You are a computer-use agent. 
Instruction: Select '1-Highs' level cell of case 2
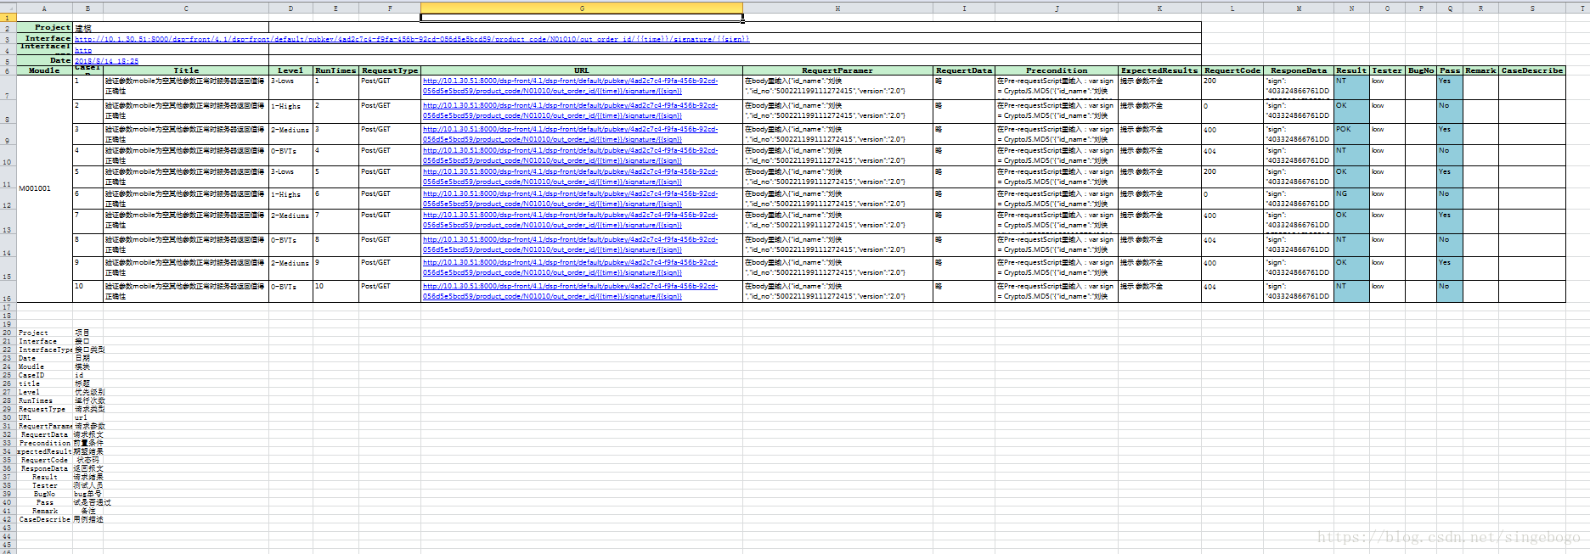pyautogui.click(x=290, y=111)
